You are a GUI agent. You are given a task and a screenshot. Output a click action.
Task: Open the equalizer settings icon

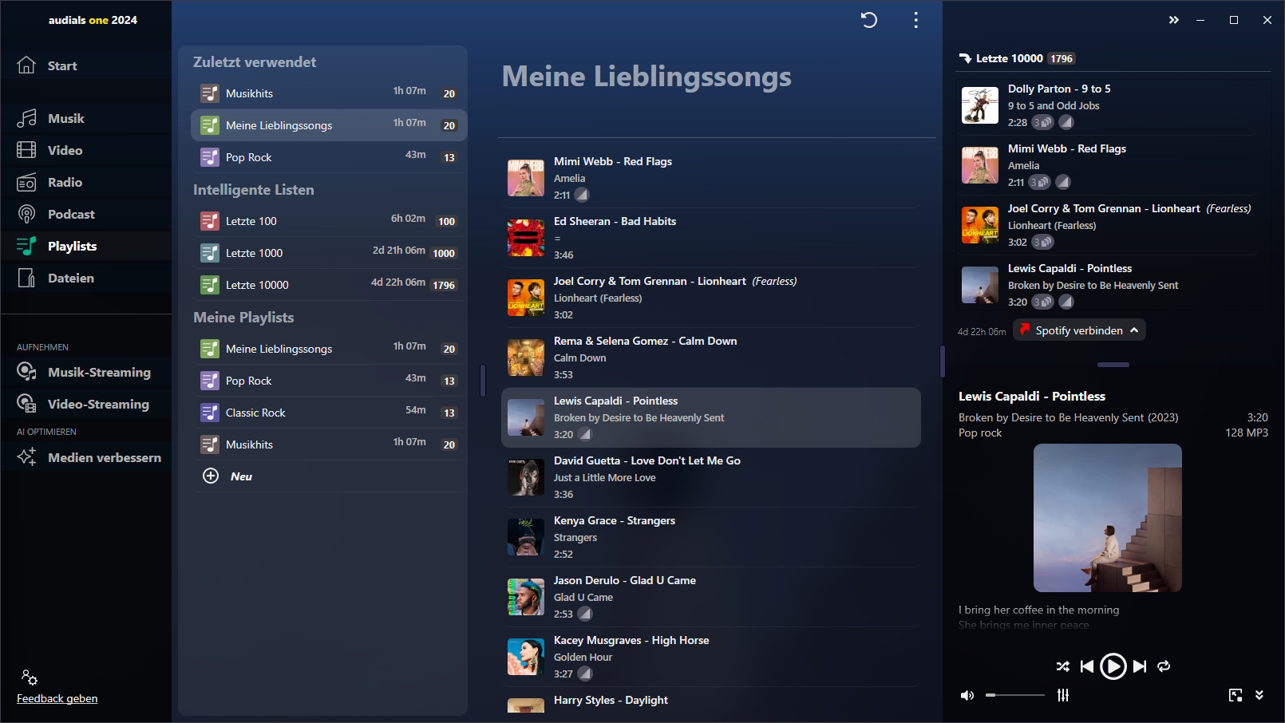point(1063,695)
